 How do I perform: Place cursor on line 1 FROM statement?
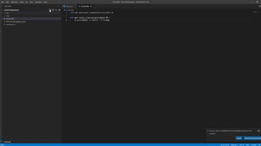(91, 13)
